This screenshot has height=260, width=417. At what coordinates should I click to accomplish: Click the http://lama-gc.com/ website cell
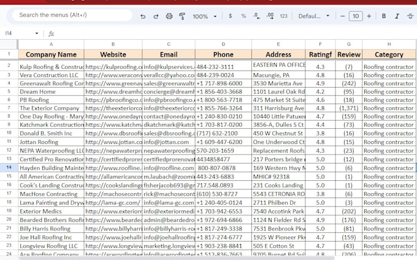point(113,202)
